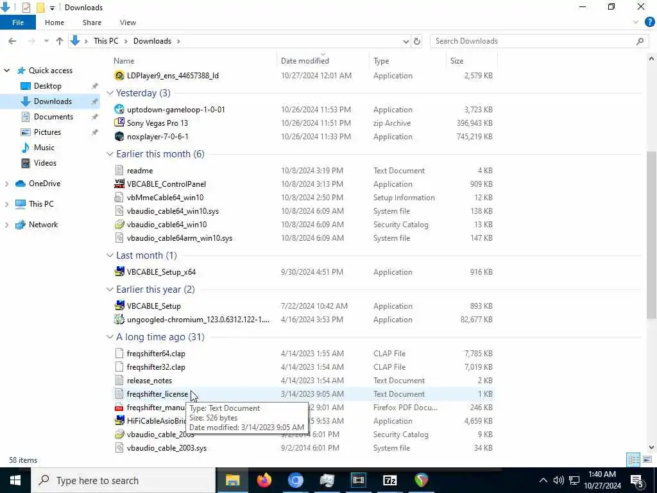The height and width of the screenshot is (493, 657).
Task: Open the File menu tab
Action: pos(18,22)
